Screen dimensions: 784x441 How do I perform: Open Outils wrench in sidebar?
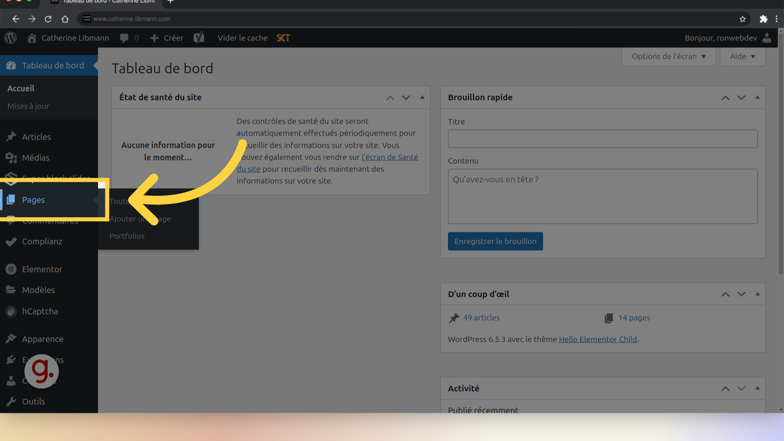point(11,401)
